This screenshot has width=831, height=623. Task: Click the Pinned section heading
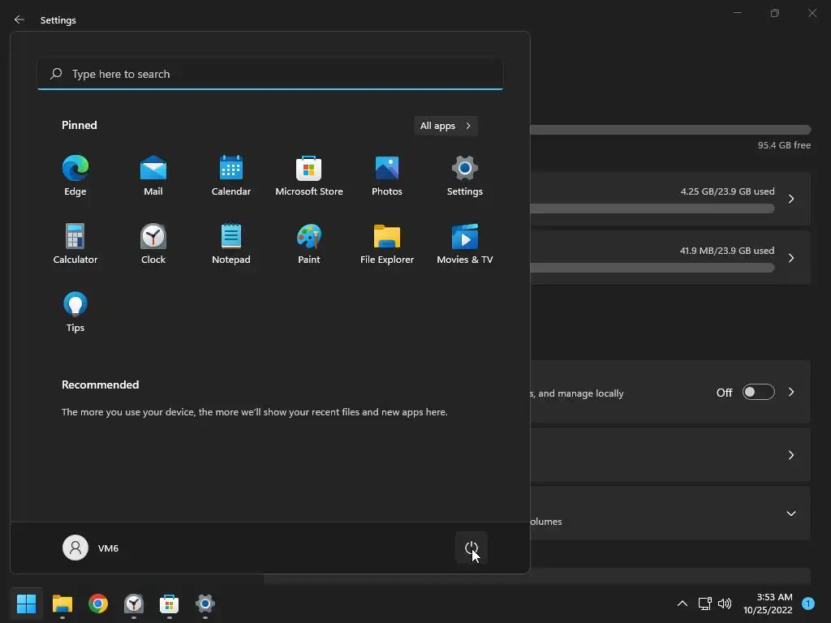pos(79,125)
